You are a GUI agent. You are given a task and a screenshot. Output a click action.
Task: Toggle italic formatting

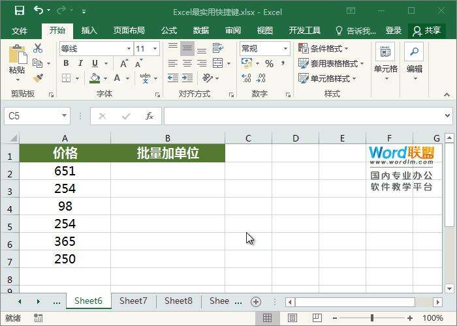tap(80, 64)
